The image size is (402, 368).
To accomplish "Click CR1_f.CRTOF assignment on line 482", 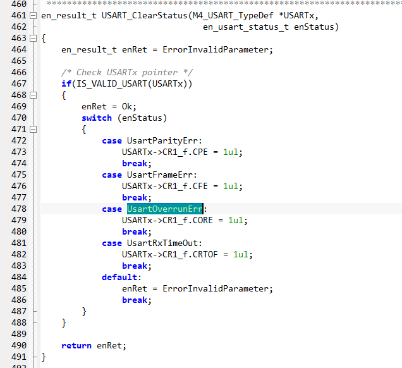I will (188, 254).
